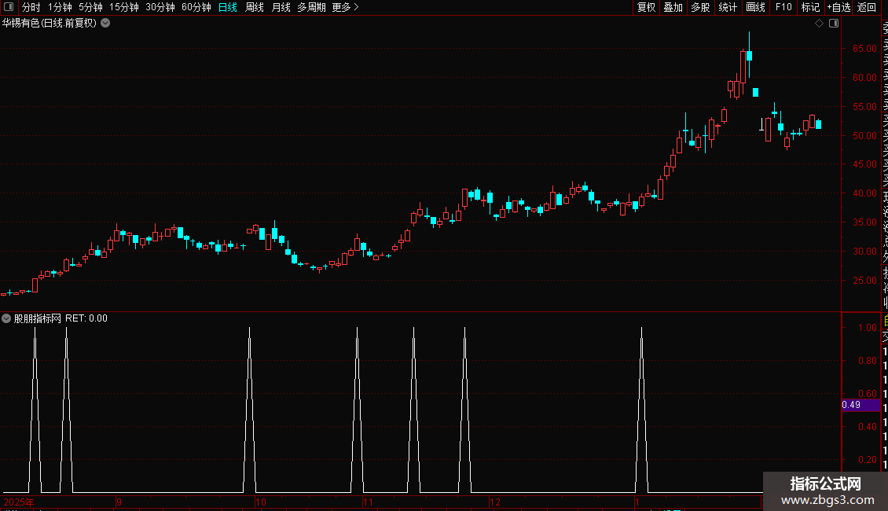Viewport: 888px width, 511px height.
Task: Click the month 10 timeline marker
Action: point(261,502)
